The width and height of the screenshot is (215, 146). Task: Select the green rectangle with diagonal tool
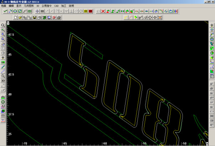20,11
